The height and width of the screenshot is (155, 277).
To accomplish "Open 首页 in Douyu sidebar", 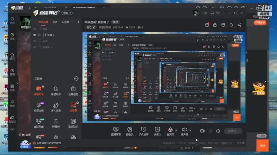I will point(12,56).
